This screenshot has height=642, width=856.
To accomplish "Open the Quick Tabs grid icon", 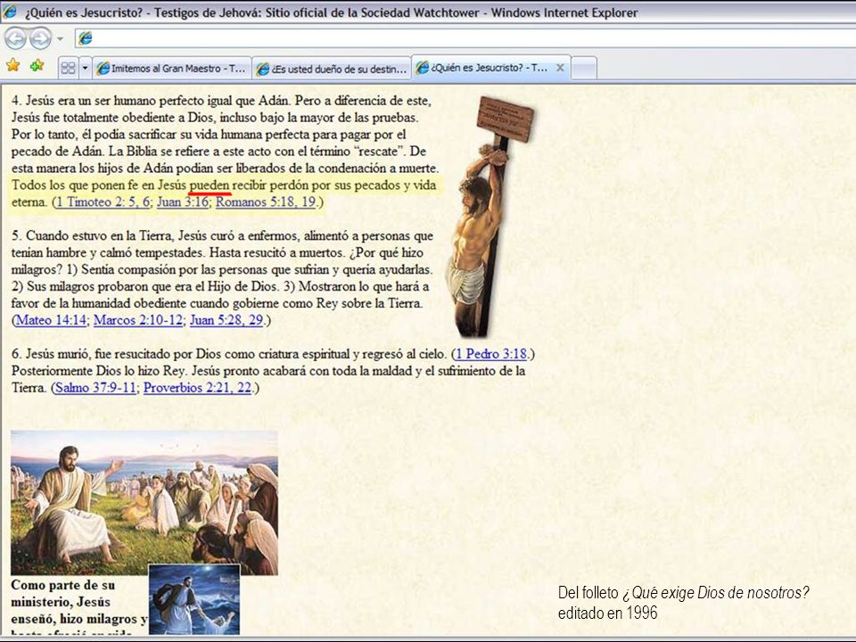I will pyautogui.click(x=69, y=69).
